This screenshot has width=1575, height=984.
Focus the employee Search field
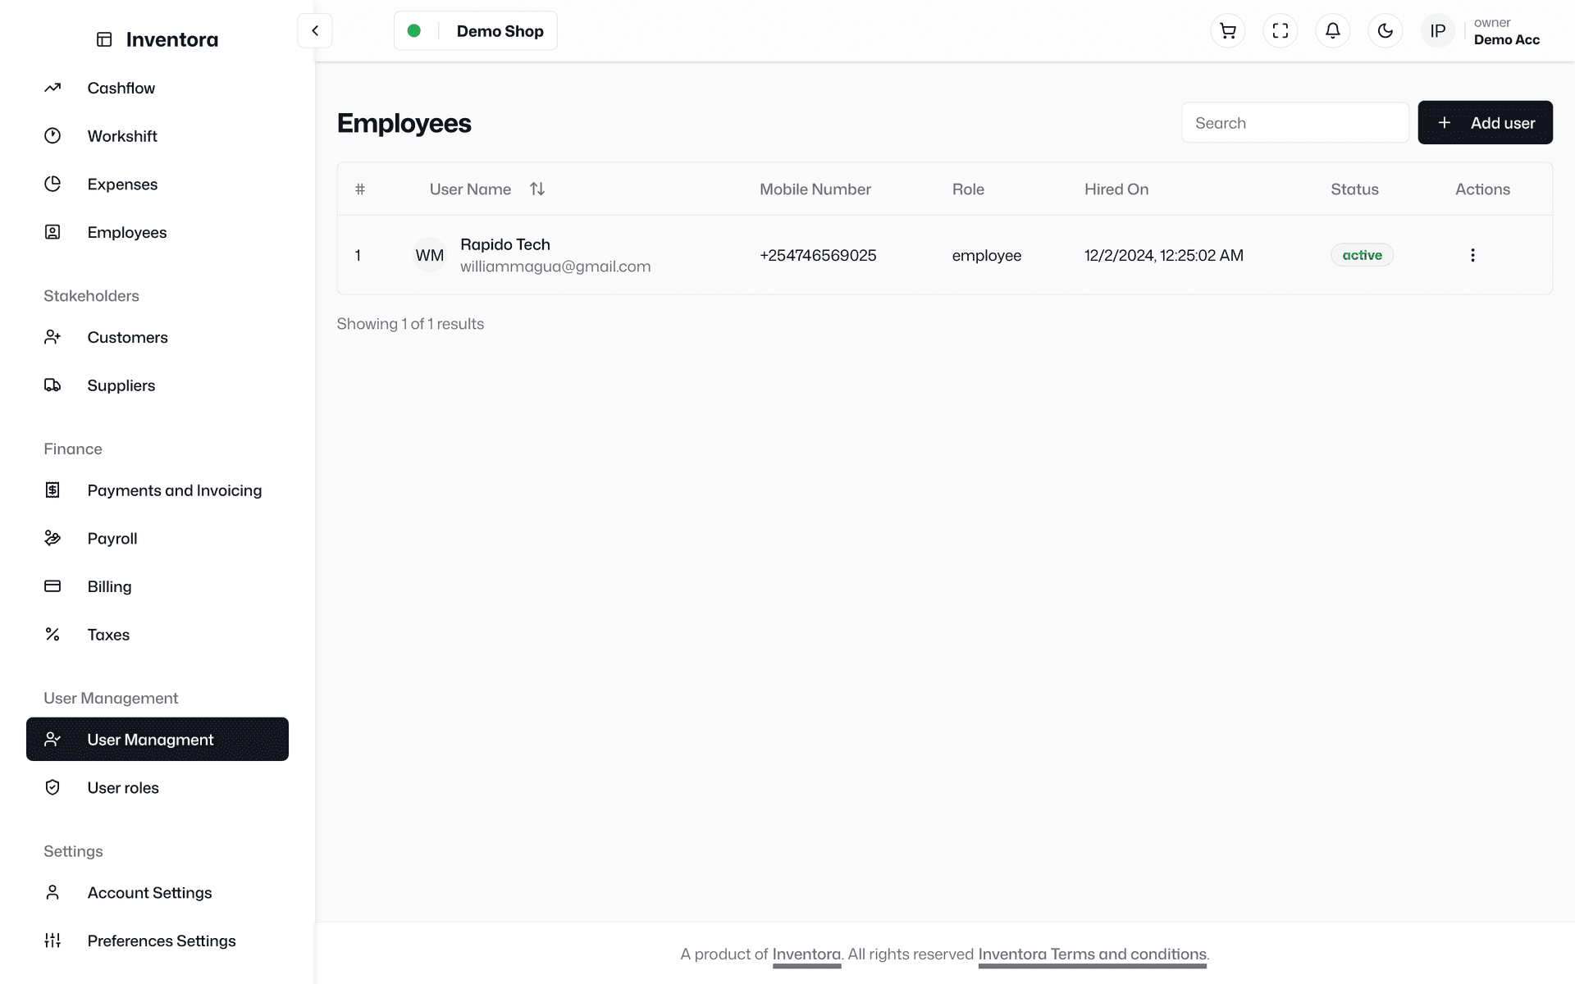(1295, 123)
